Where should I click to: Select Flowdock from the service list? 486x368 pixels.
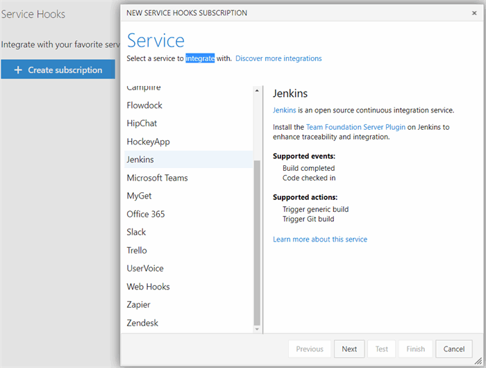click(144, 106)
